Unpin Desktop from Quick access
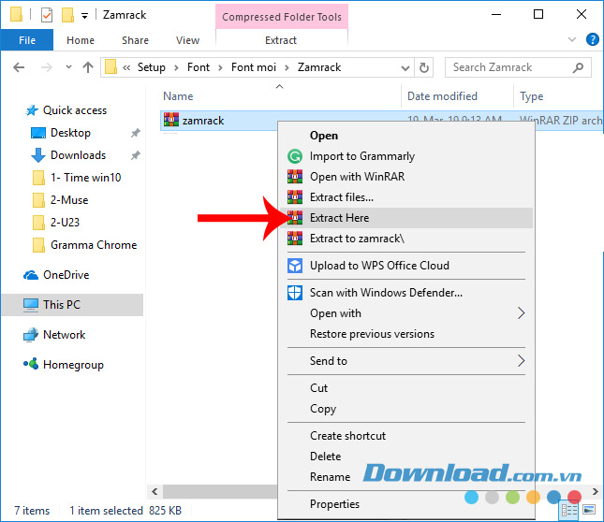The height and width of the screenshot is (522, 604). point(135,133)
